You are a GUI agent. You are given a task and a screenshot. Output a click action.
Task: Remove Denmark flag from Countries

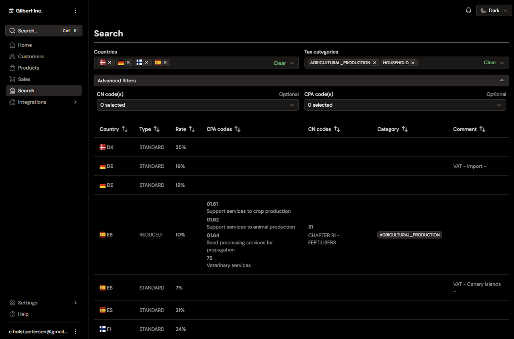110,62
